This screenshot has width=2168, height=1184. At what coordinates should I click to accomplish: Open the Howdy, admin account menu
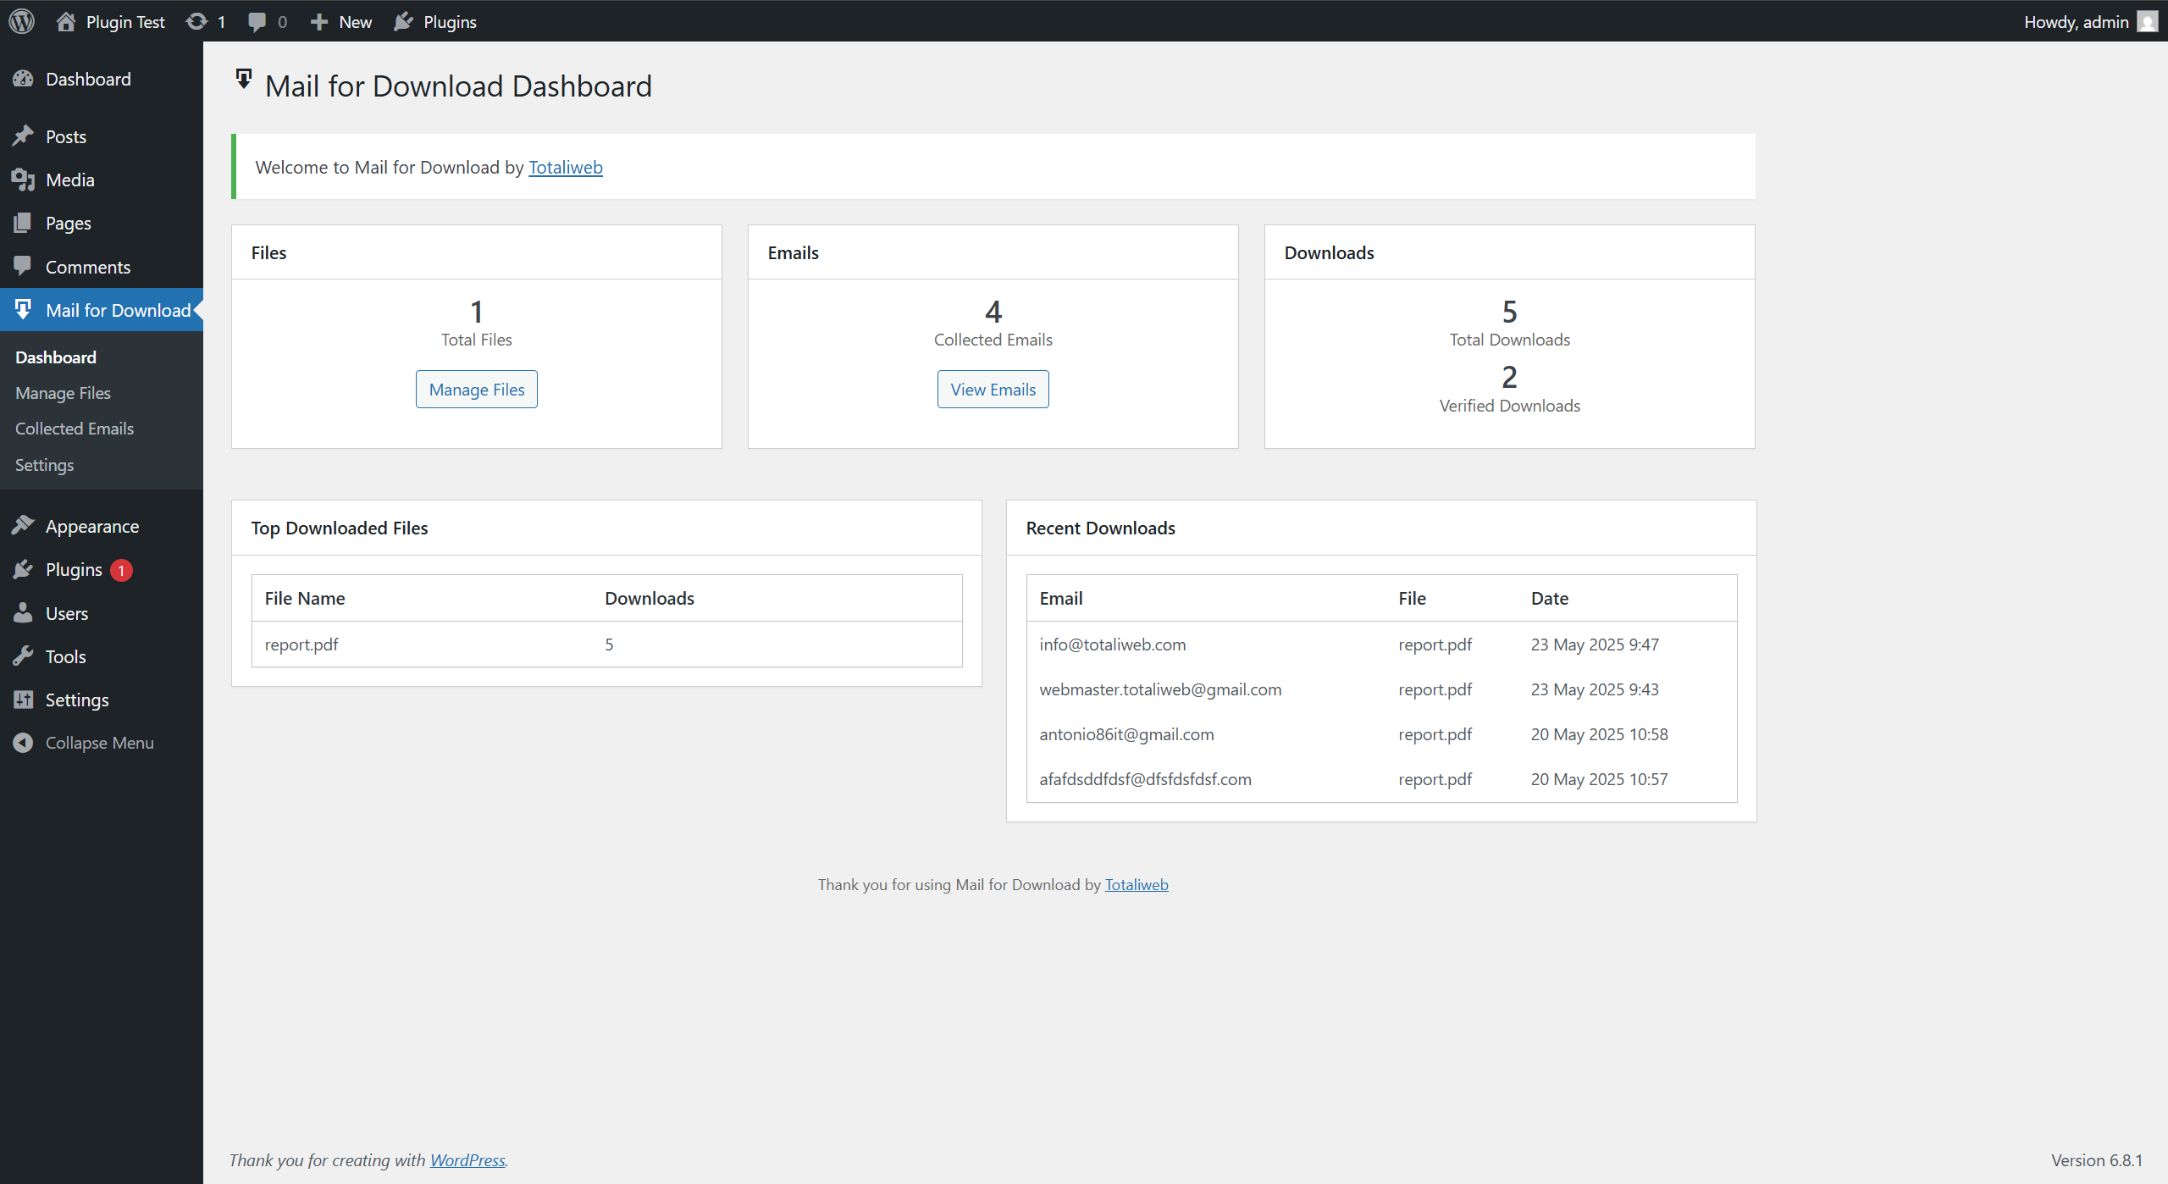pyautogui.click(x=2076, y=21)
